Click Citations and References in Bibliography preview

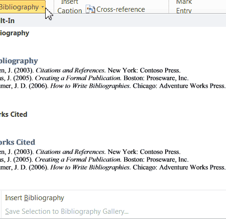click(70, 70)
